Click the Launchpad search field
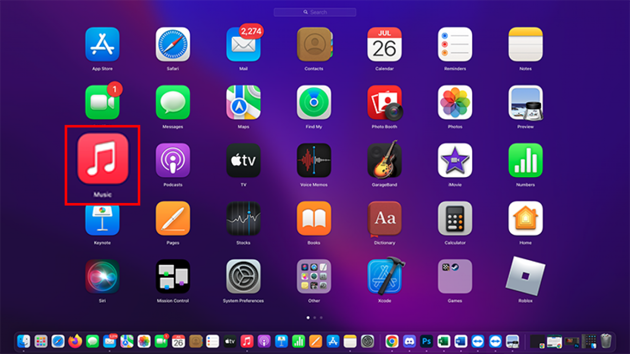The image size is (630, 354). (x=315, y=12)
